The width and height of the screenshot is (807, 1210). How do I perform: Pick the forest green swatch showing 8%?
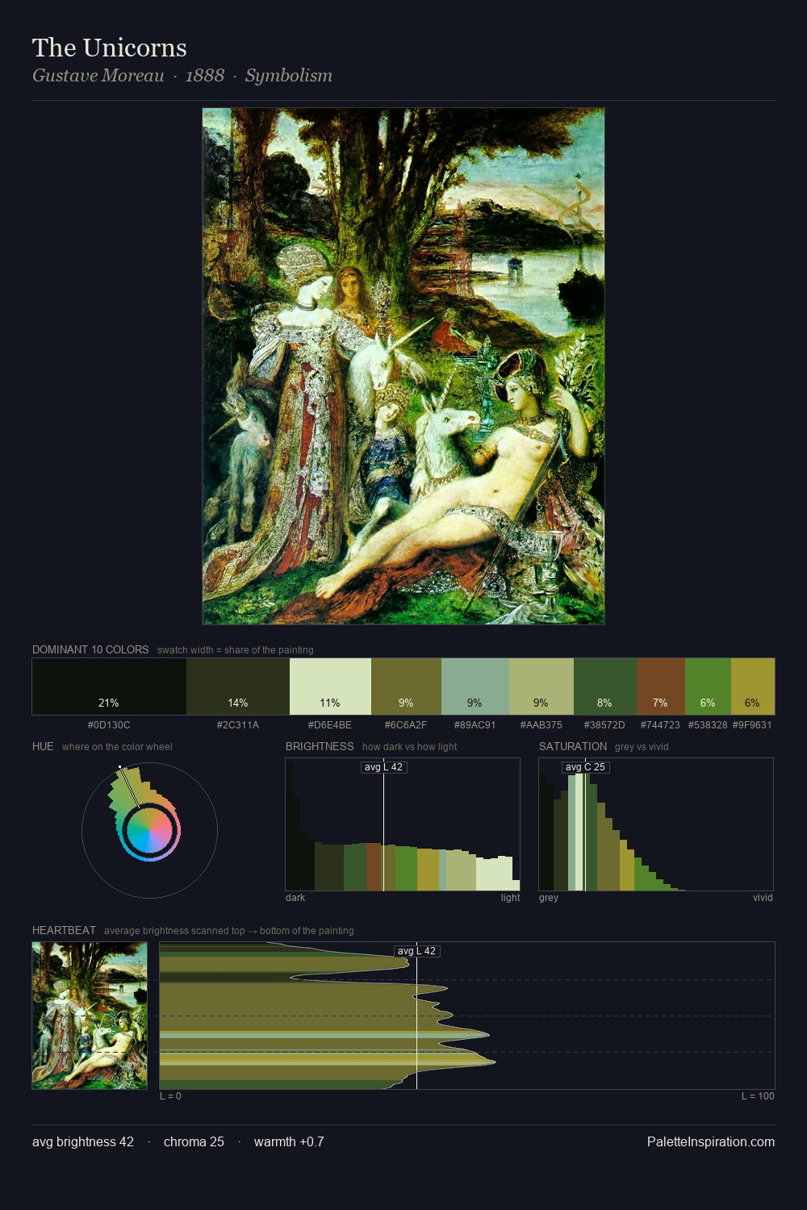(x=605, y=686)
